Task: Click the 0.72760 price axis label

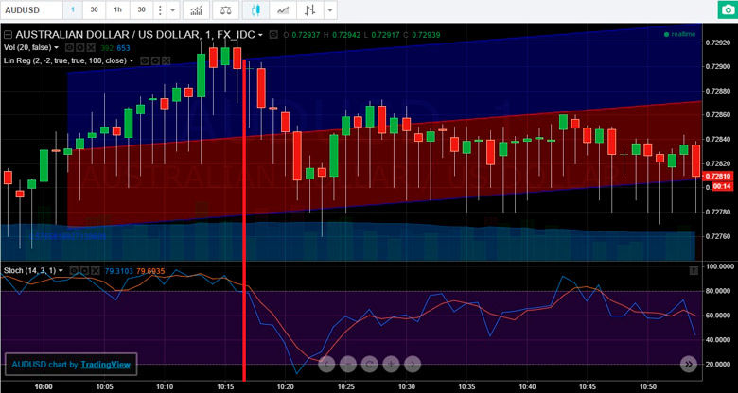Action: [717, 236]
